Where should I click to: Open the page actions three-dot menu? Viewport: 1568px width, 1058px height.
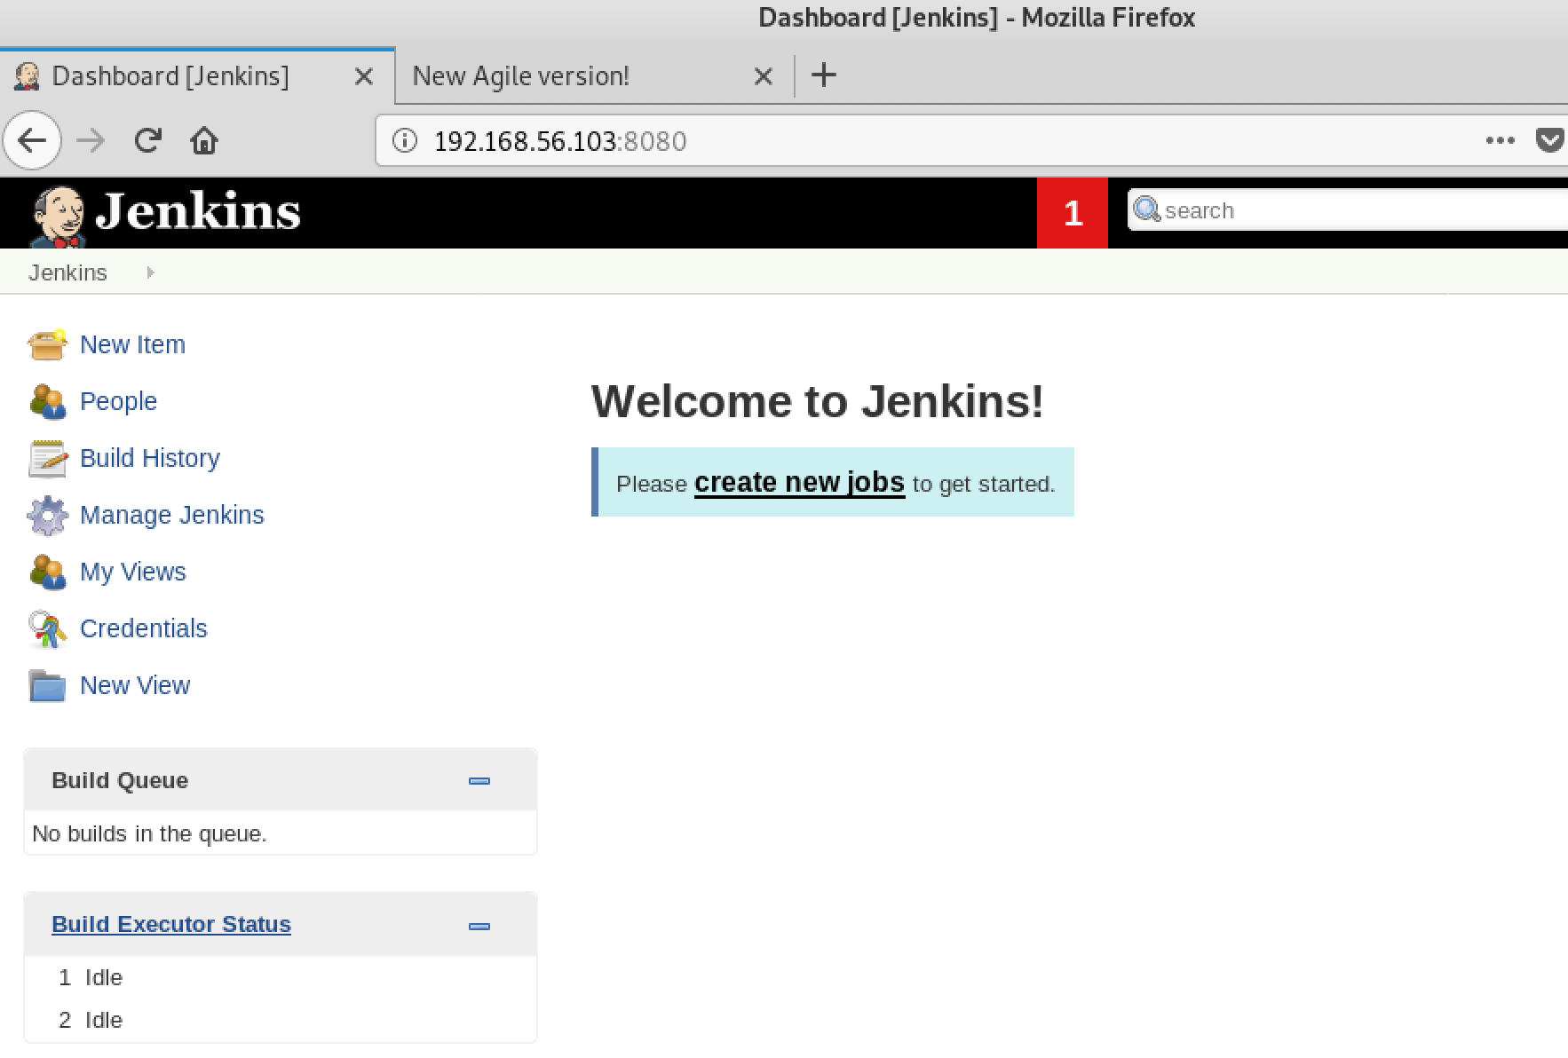(1500, 140)
